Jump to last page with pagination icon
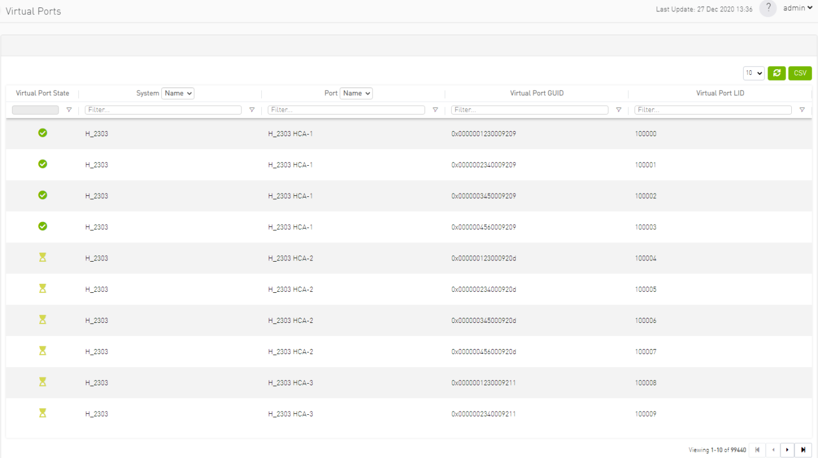 pyautogui.click(x=802, y=449)
